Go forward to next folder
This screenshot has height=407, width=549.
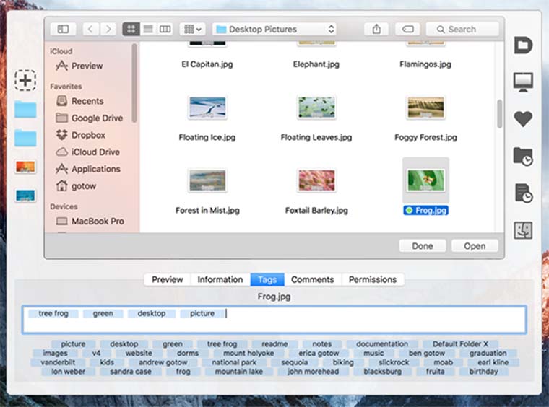[x=108, y=29]
